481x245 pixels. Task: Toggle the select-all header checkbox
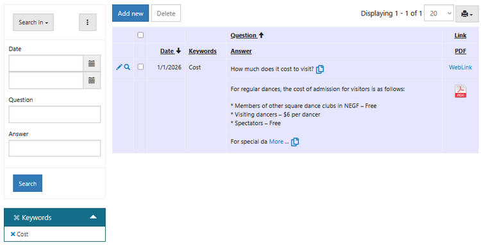click(x=140, y=35)
